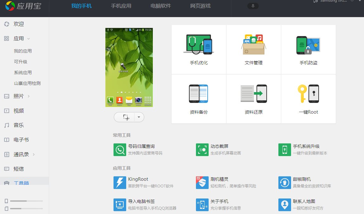The height and width of the screenshot is (214, 364).
Task: Expand the 通讯录 sidebar submenu
Action: (34, 154)
